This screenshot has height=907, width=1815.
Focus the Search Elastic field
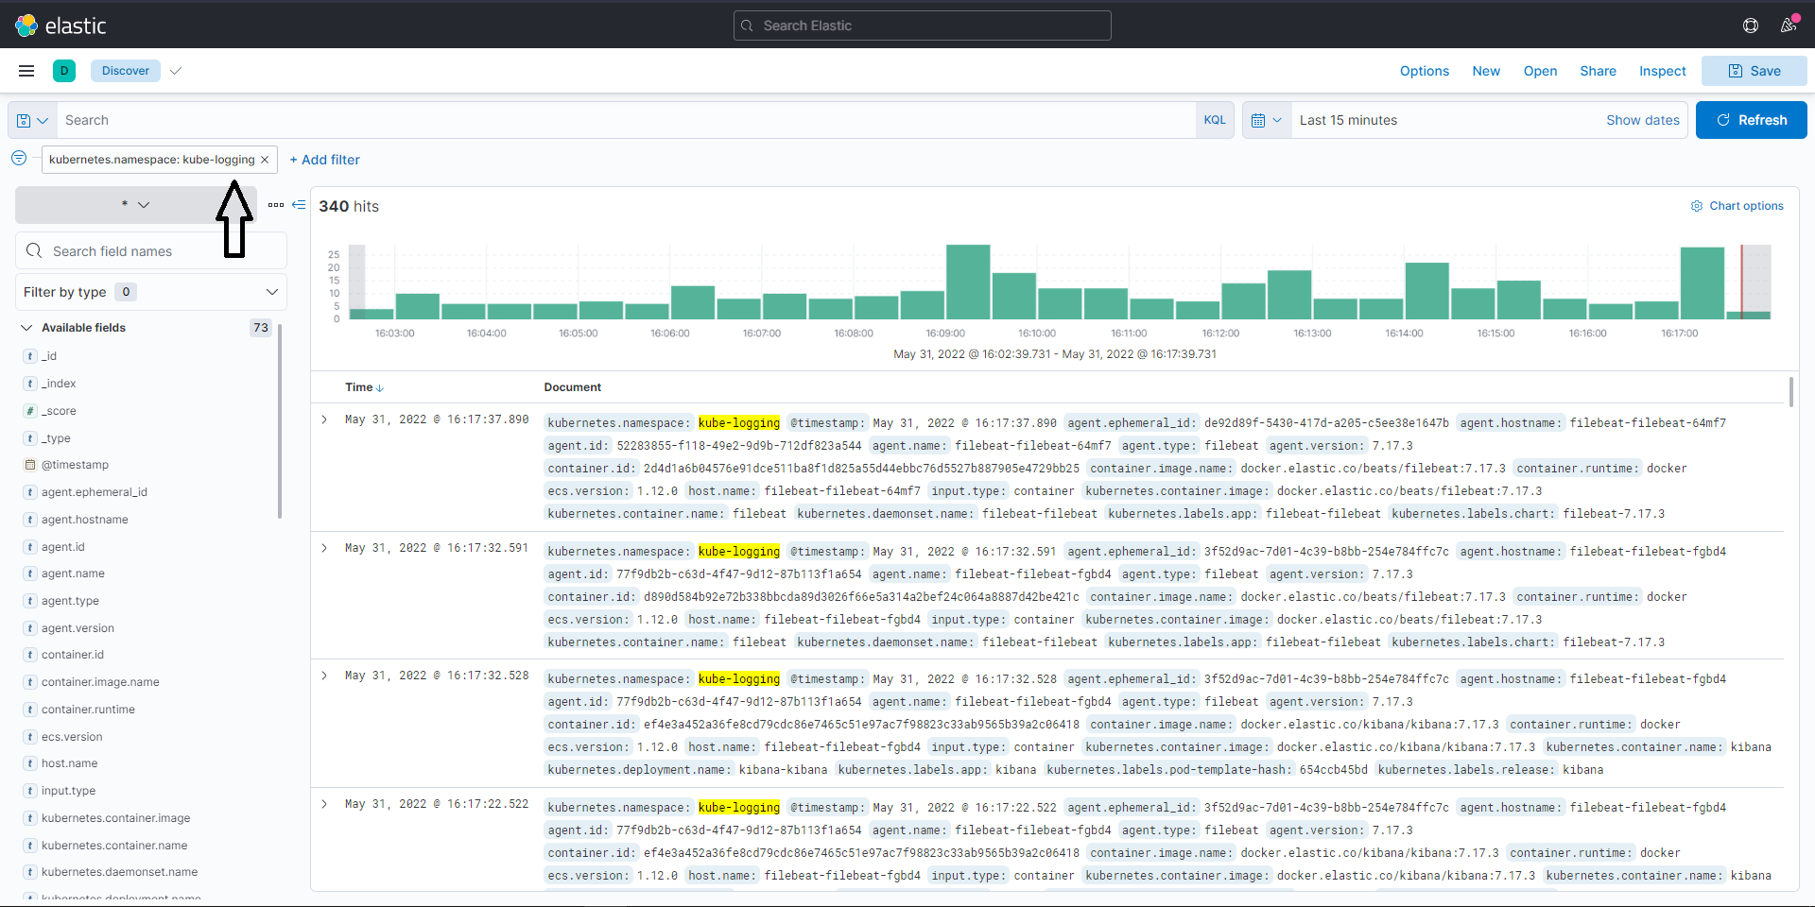[x=923, y=26]
